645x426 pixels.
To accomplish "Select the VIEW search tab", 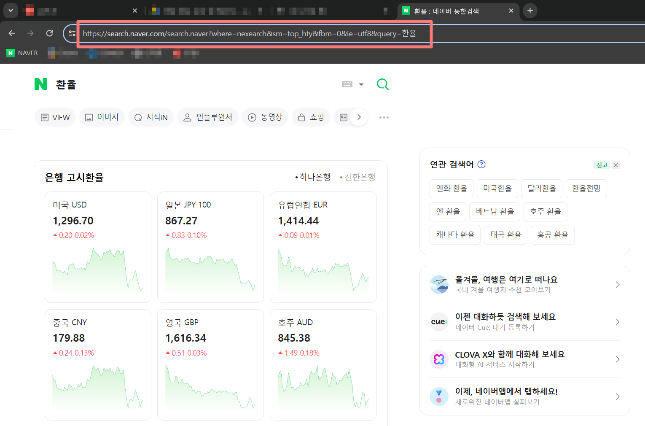I will [55, 117].
